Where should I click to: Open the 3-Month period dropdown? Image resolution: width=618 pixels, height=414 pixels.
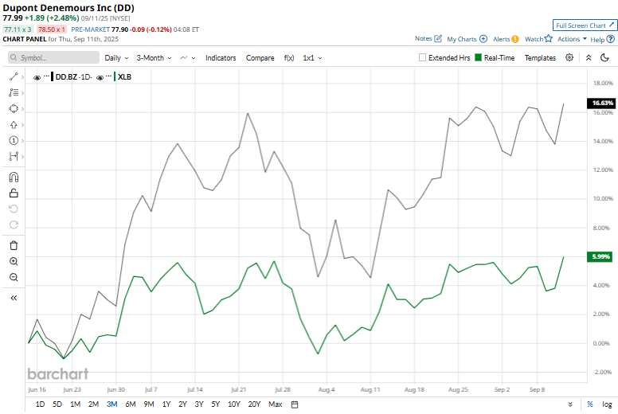point(154,57)
